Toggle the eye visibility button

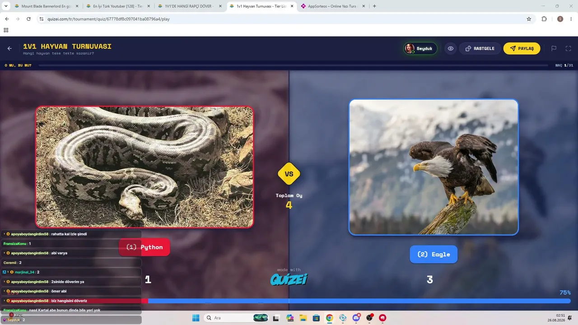pos(451,48)
